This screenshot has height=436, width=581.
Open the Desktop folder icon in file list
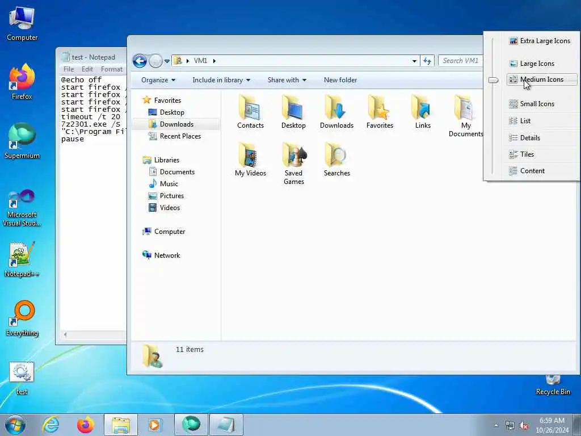point(293,112)
